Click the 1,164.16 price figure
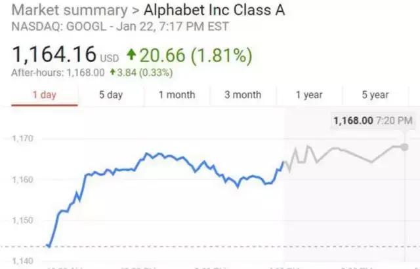This screenshot has height=269, width=420. pos(54,55)
